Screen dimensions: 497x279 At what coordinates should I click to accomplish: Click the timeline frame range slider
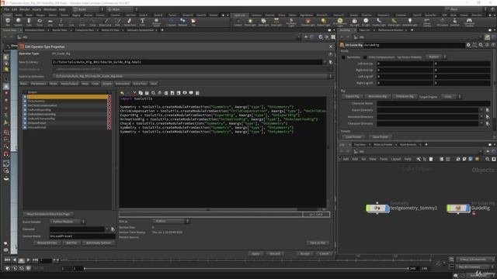(x=246, y=269)
